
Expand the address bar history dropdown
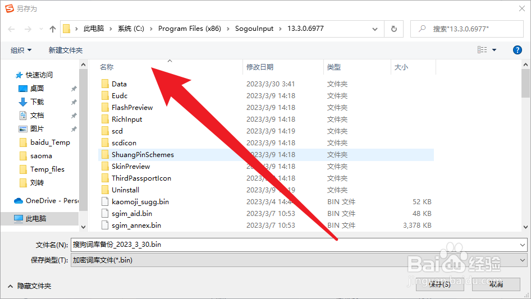(375, 29)
